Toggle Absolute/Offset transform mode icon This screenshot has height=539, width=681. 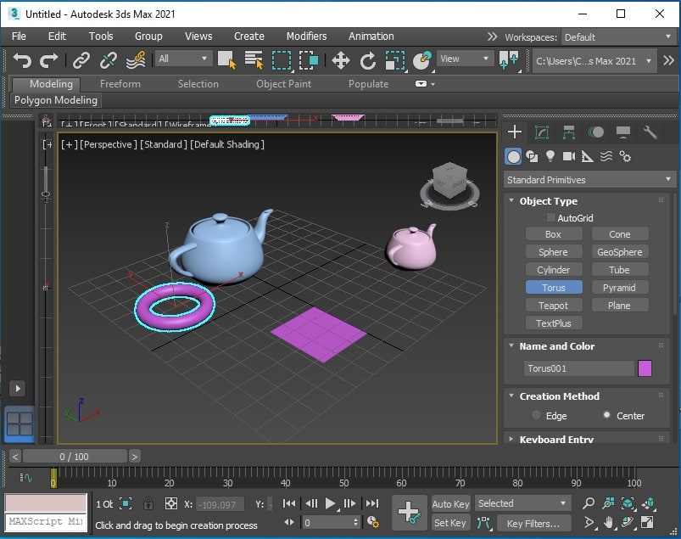tap(171, 504)
